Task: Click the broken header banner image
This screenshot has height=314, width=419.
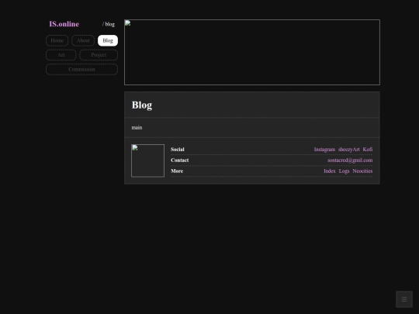Action: 252,53
